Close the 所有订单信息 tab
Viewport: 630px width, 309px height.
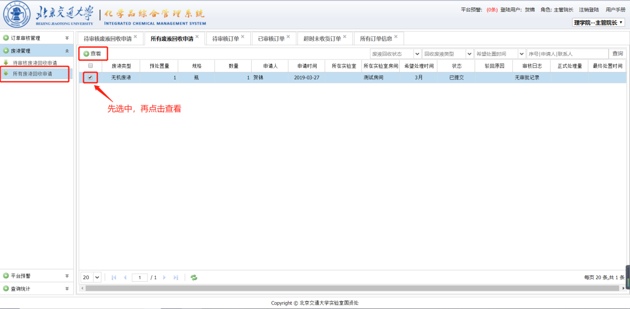(x=396, y=37)
